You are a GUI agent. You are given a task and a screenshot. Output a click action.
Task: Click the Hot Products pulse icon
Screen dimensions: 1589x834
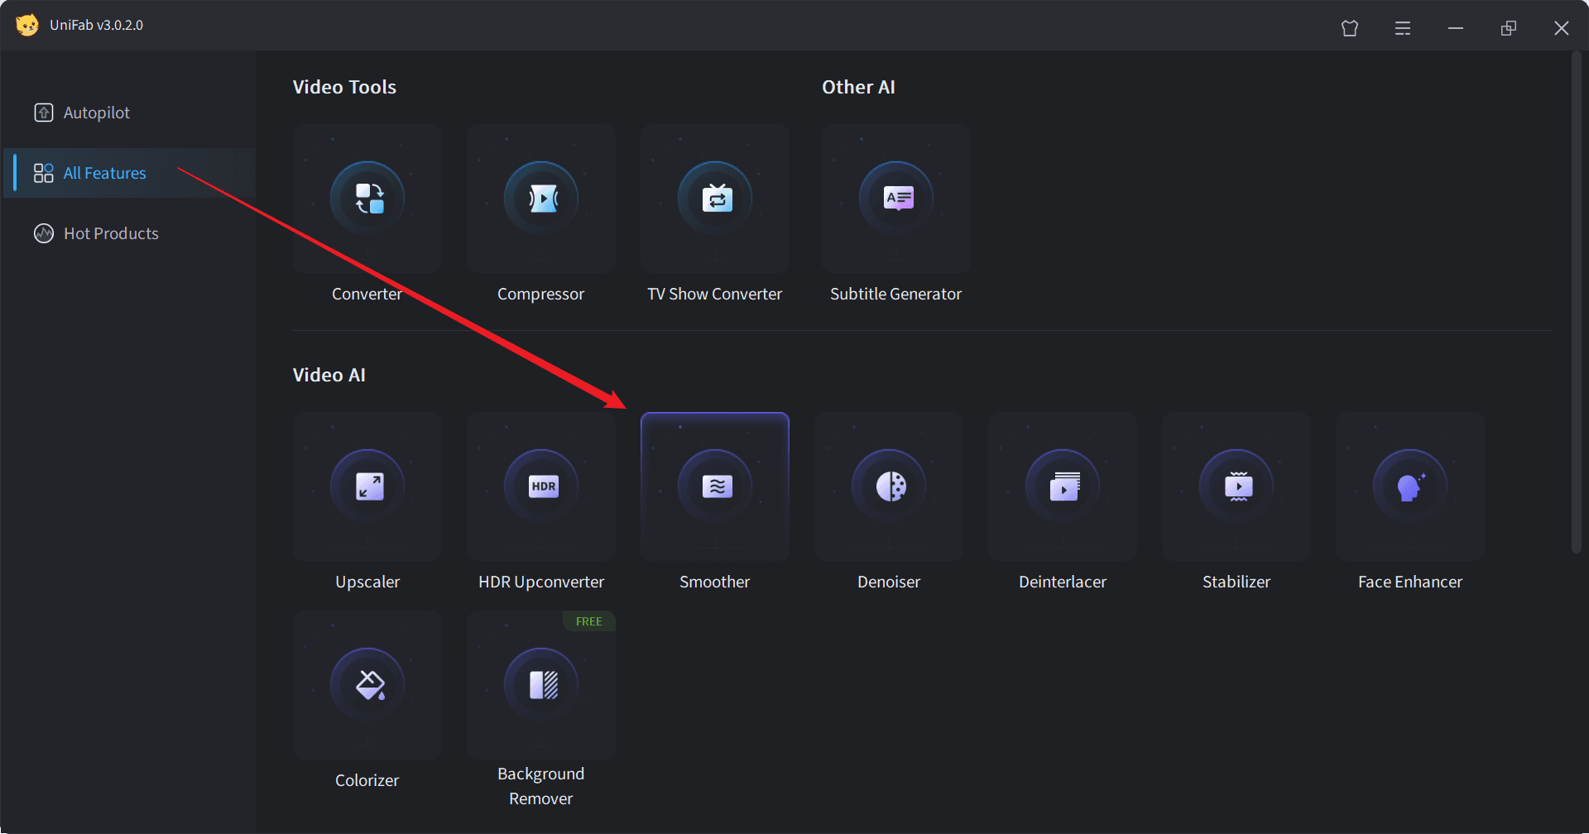tap(44, 233)
